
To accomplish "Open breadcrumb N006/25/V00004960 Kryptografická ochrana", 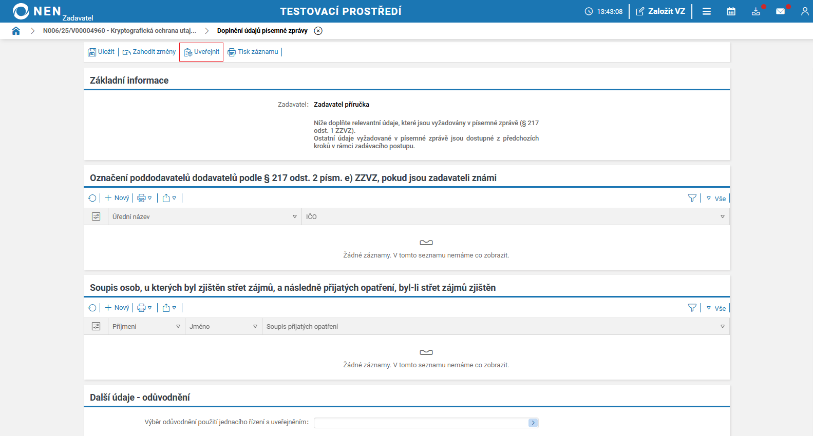I will [120, 31].
